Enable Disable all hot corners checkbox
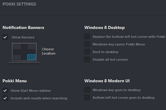 (x=87, y=59)
